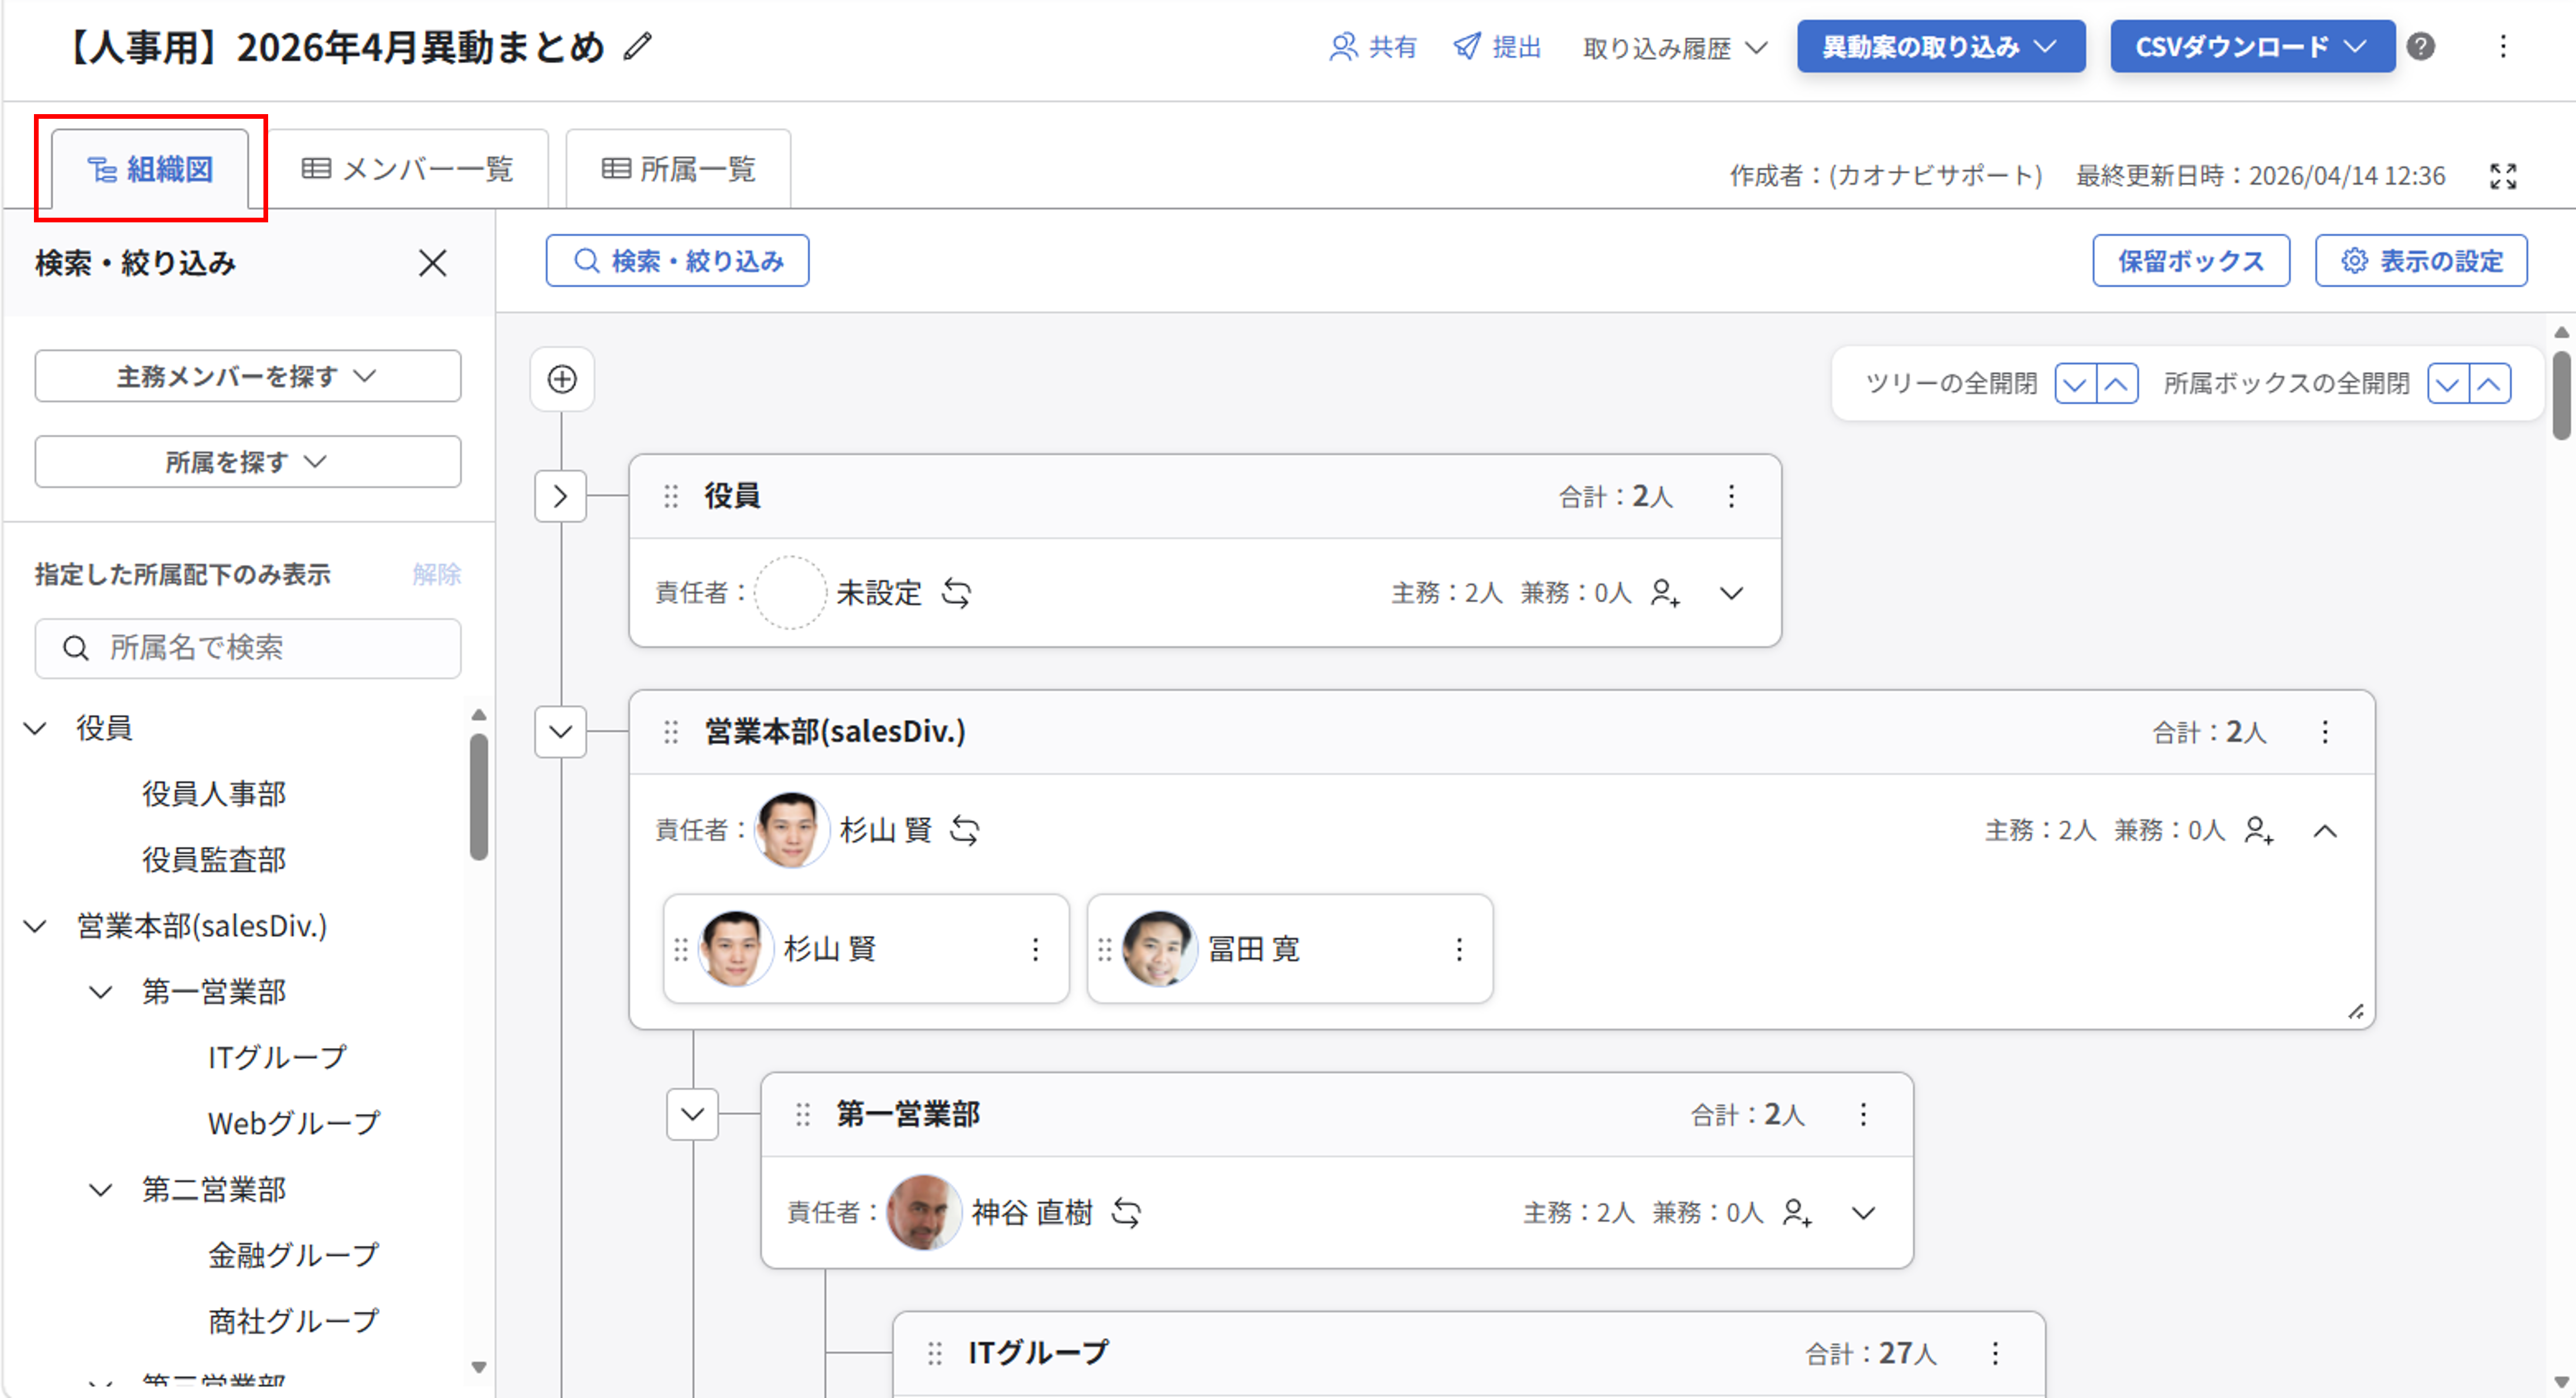
Task: Add a member to the 営業本部(salesDiv.) box
Action: click(2259, 829)
